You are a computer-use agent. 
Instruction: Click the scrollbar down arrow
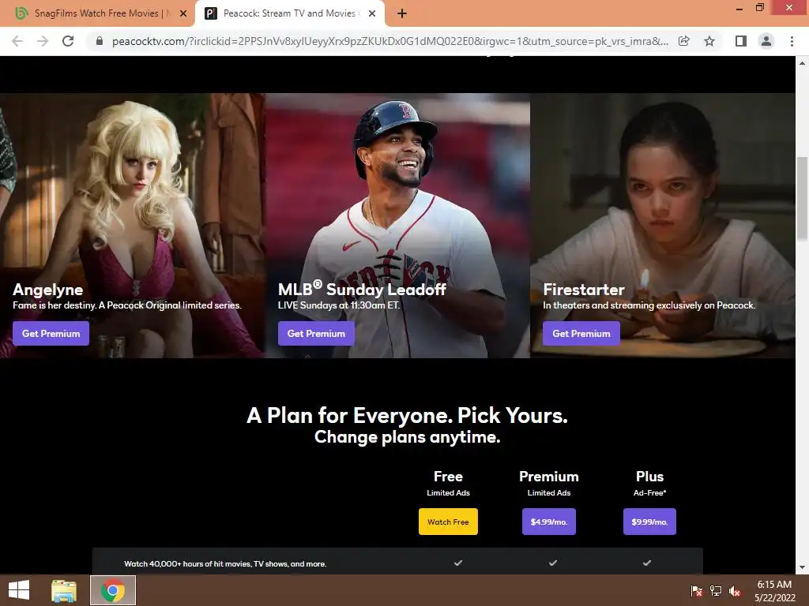[x=802, y=568]
